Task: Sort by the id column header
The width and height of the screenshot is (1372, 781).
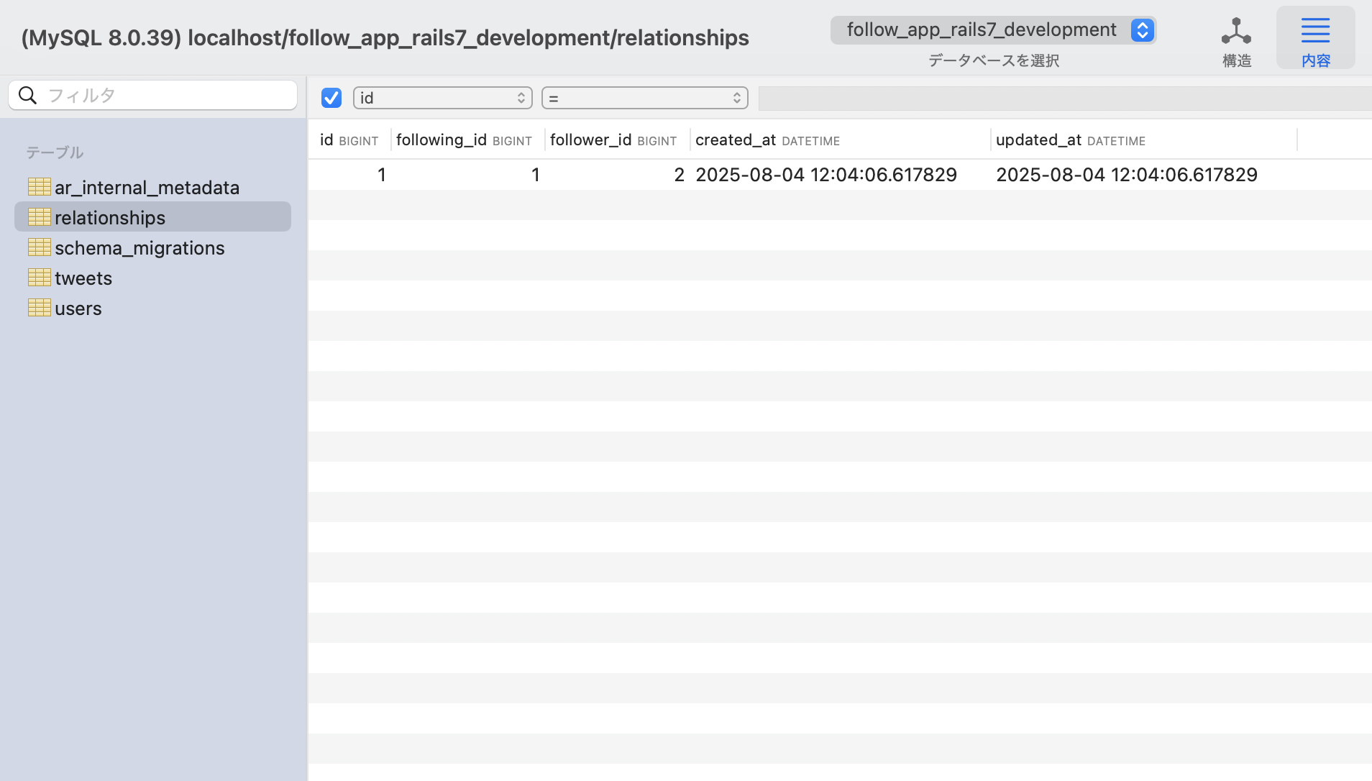Action: pyautogui.click(x=349, y=140)
